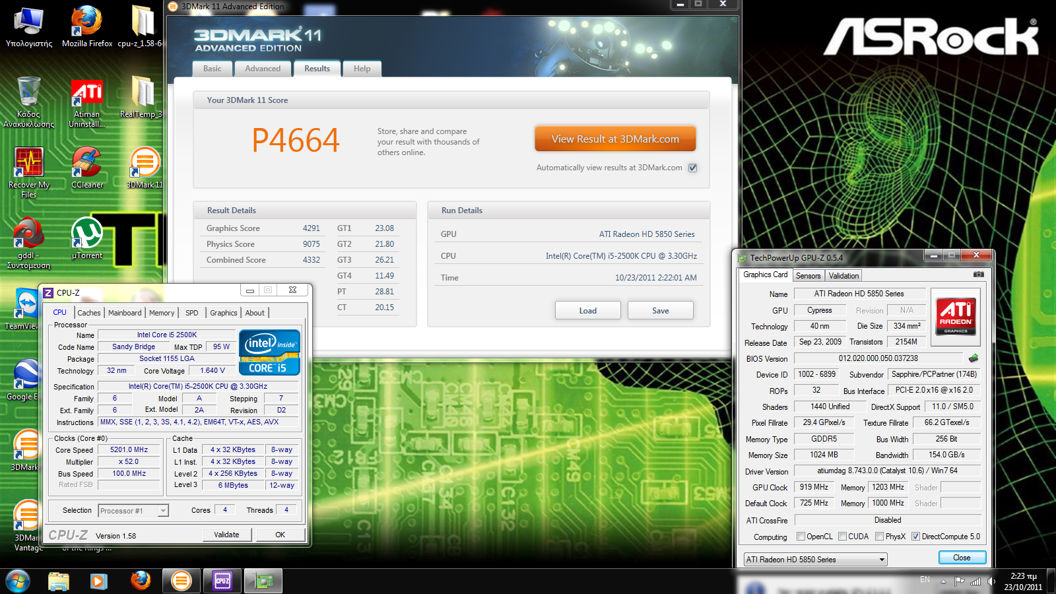Open ATI Radeon HD 5850 Series dropdown
Viewport: 1056px width, 594px height.
(815, 559)
